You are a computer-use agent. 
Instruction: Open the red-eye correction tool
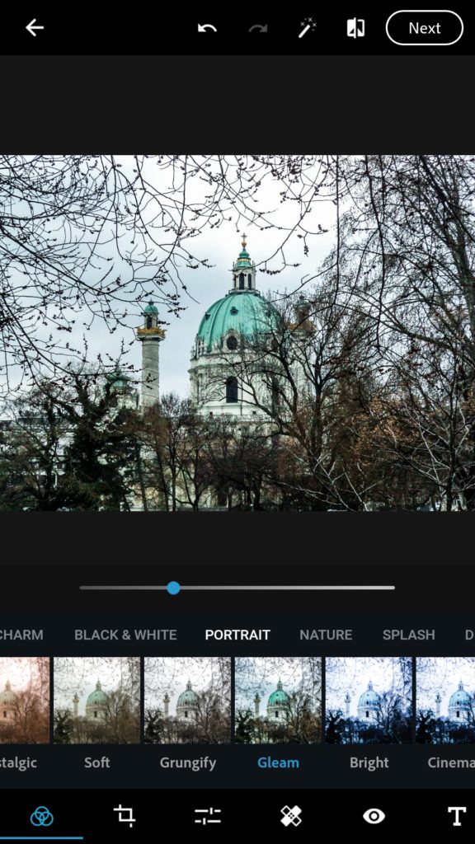click(374, 816)
